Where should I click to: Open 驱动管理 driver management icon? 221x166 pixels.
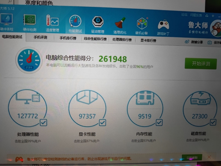click(98, 22)
